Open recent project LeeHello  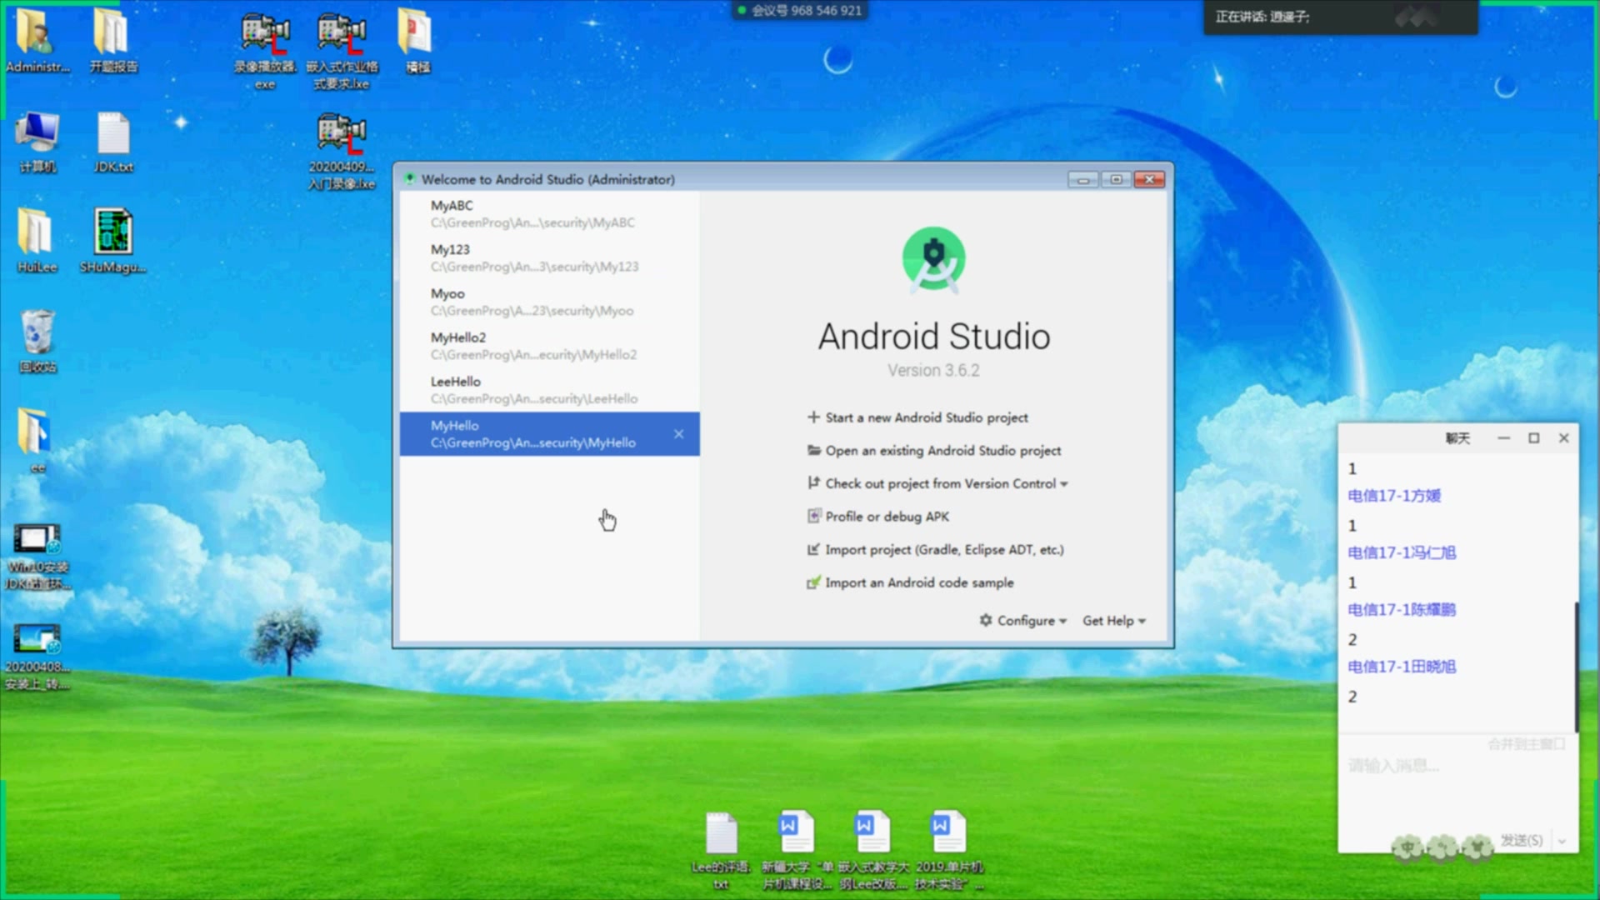[549, 390]
